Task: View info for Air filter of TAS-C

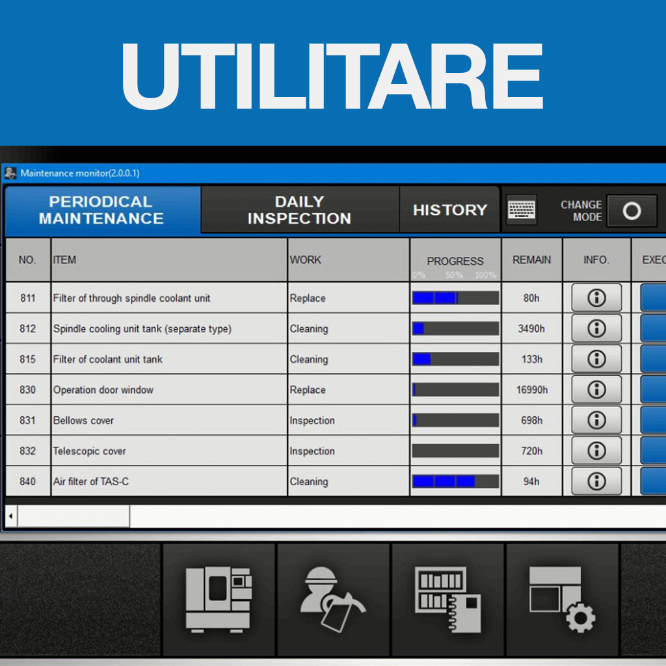Action: tap(596, 481)
